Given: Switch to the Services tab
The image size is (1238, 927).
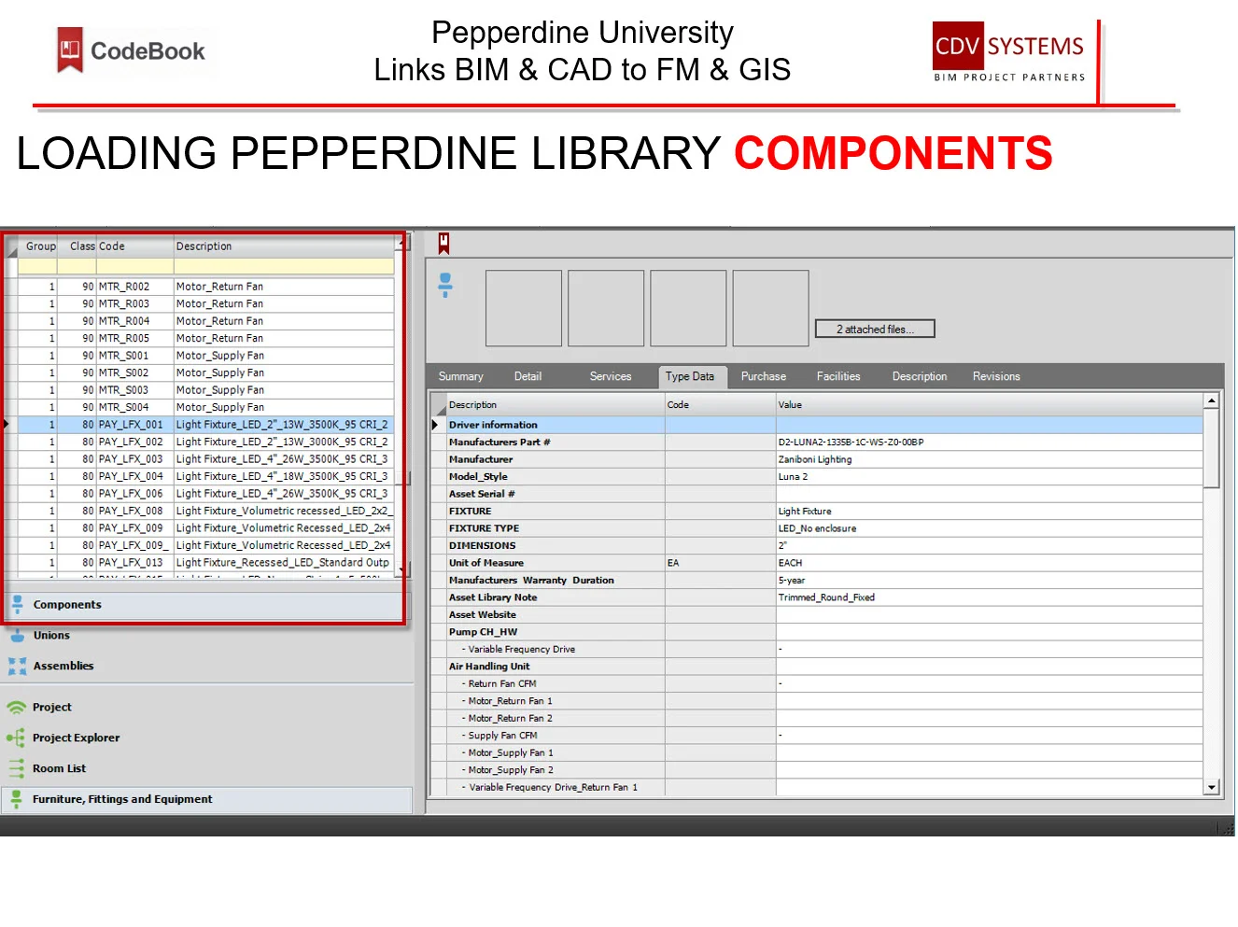Looking at the screenshot, I should point(611,376).
